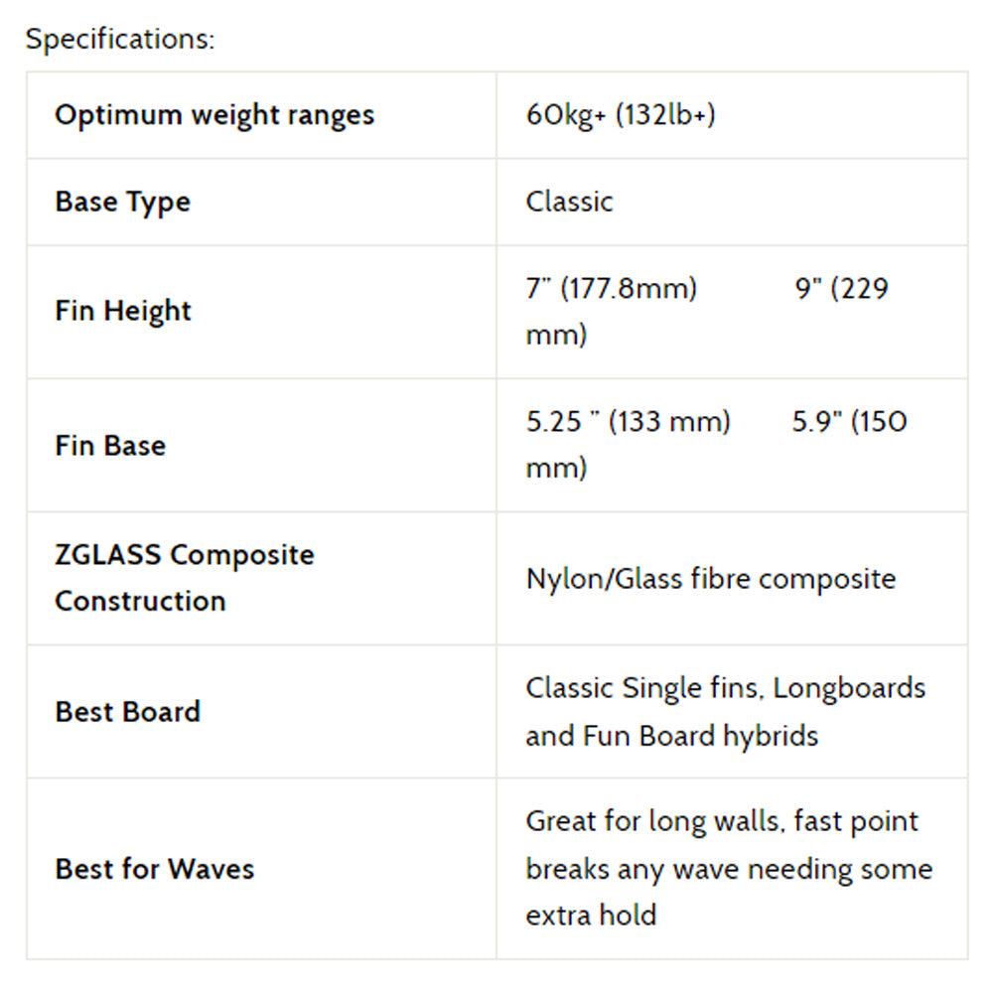Select the Fin Base row label
Image resolution: width=993 pixels, height=993 pixels.
110,445
